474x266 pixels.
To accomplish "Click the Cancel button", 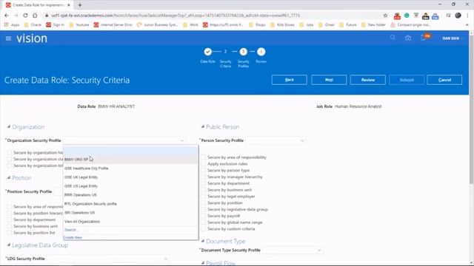I will point(444,80).
